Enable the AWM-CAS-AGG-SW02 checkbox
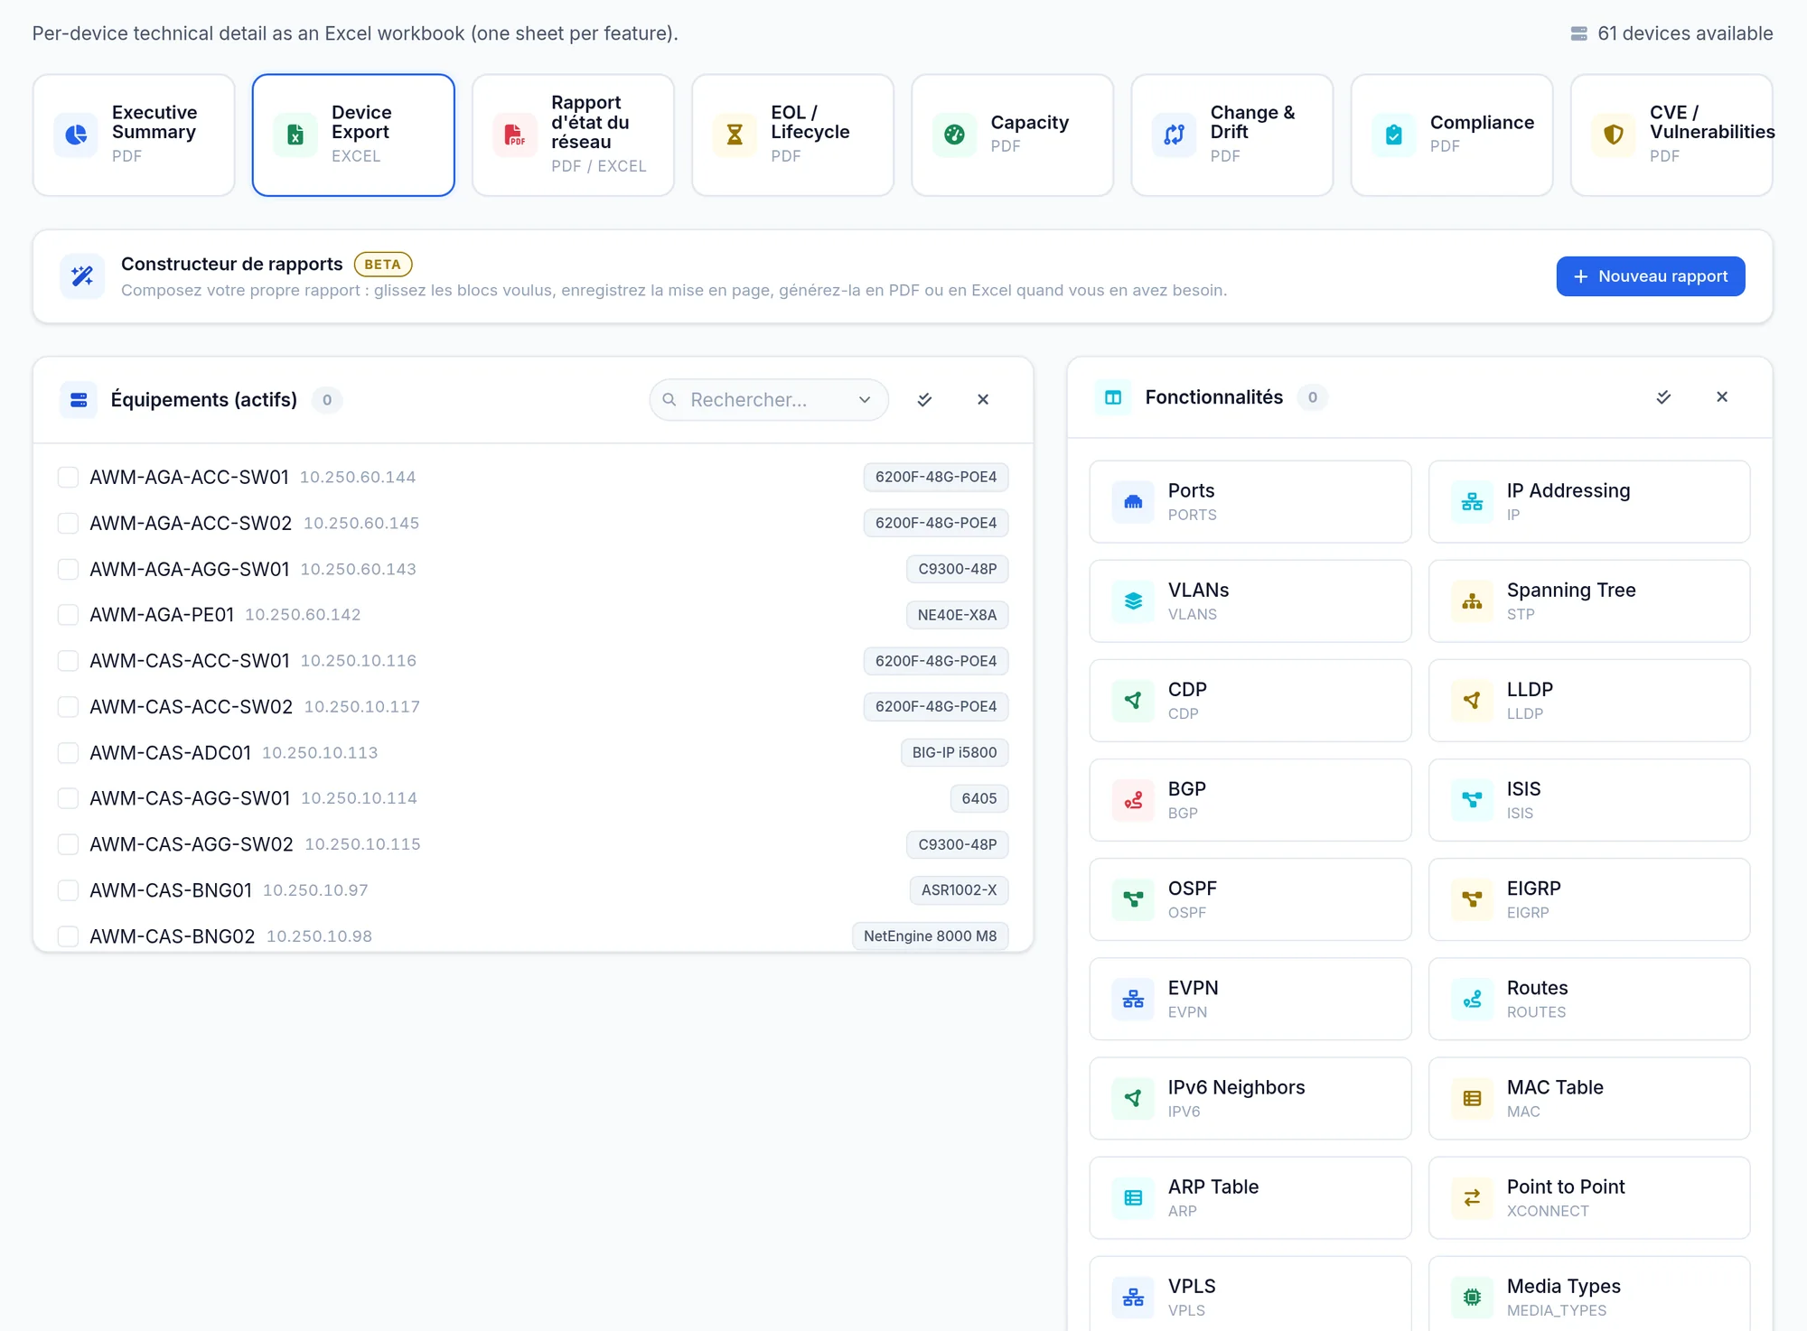This screenshot has height=1331, width=1807. click(x=68, y=844)
